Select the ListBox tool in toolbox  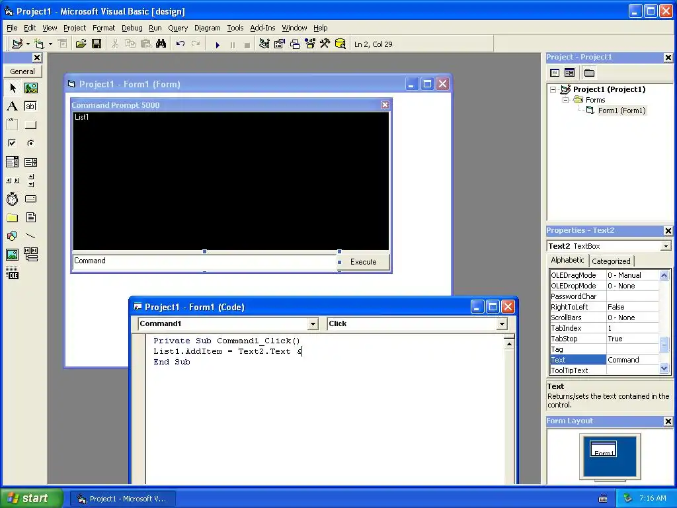click(x=30, y=162)
